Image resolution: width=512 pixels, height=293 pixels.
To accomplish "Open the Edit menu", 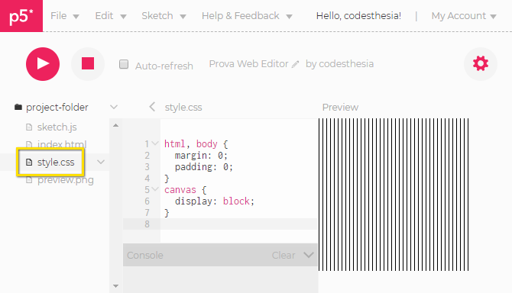I will (110, 16).
